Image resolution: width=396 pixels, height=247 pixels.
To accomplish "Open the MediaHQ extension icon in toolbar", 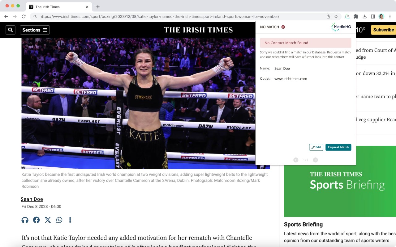I will coord(348,16).
